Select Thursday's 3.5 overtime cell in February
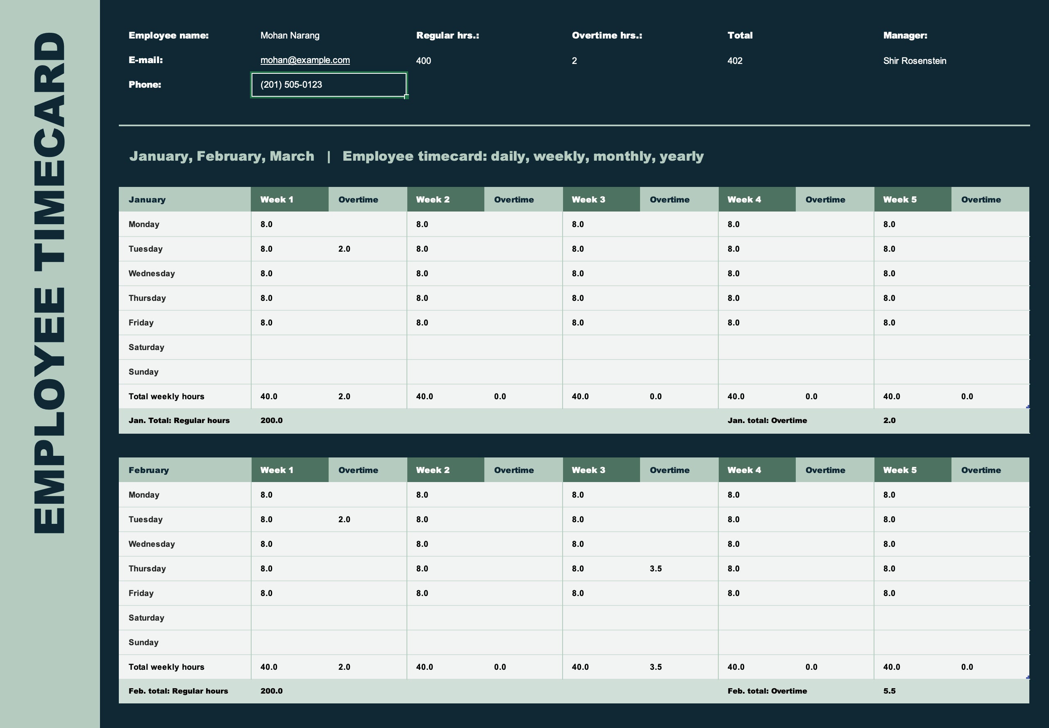The width and height of the screenshot is (1049, 728). point(656,569)
